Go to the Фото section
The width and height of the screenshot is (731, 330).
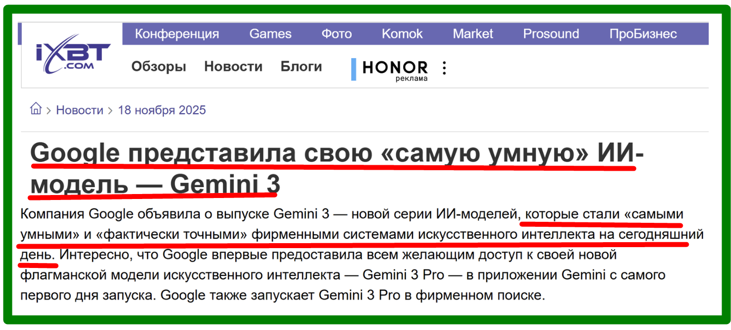[336, 34]
